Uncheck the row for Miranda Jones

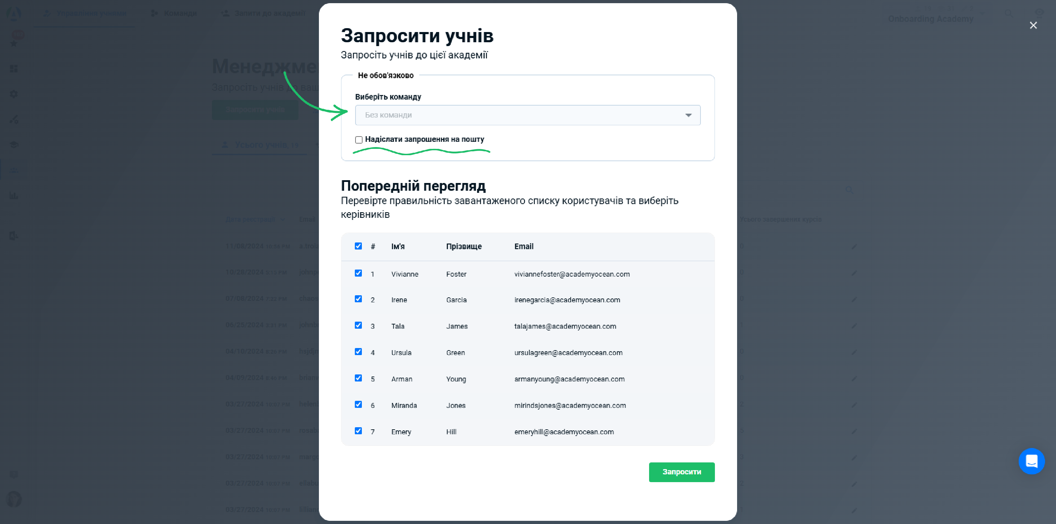[358, 404]
